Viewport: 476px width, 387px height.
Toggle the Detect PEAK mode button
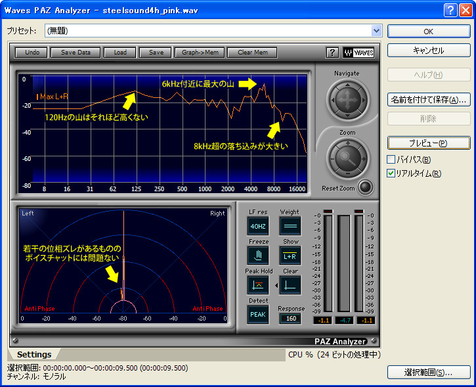click(x=257, y=315)
